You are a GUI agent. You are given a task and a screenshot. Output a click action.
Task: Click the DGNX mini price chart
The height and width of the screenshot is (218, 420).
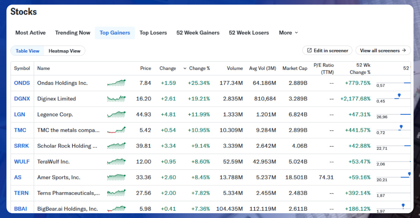(116, 99)
